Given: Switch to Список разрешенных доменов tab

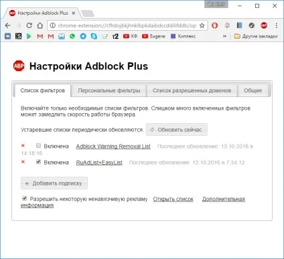Looking at the screenshot, I should (192, 90).
